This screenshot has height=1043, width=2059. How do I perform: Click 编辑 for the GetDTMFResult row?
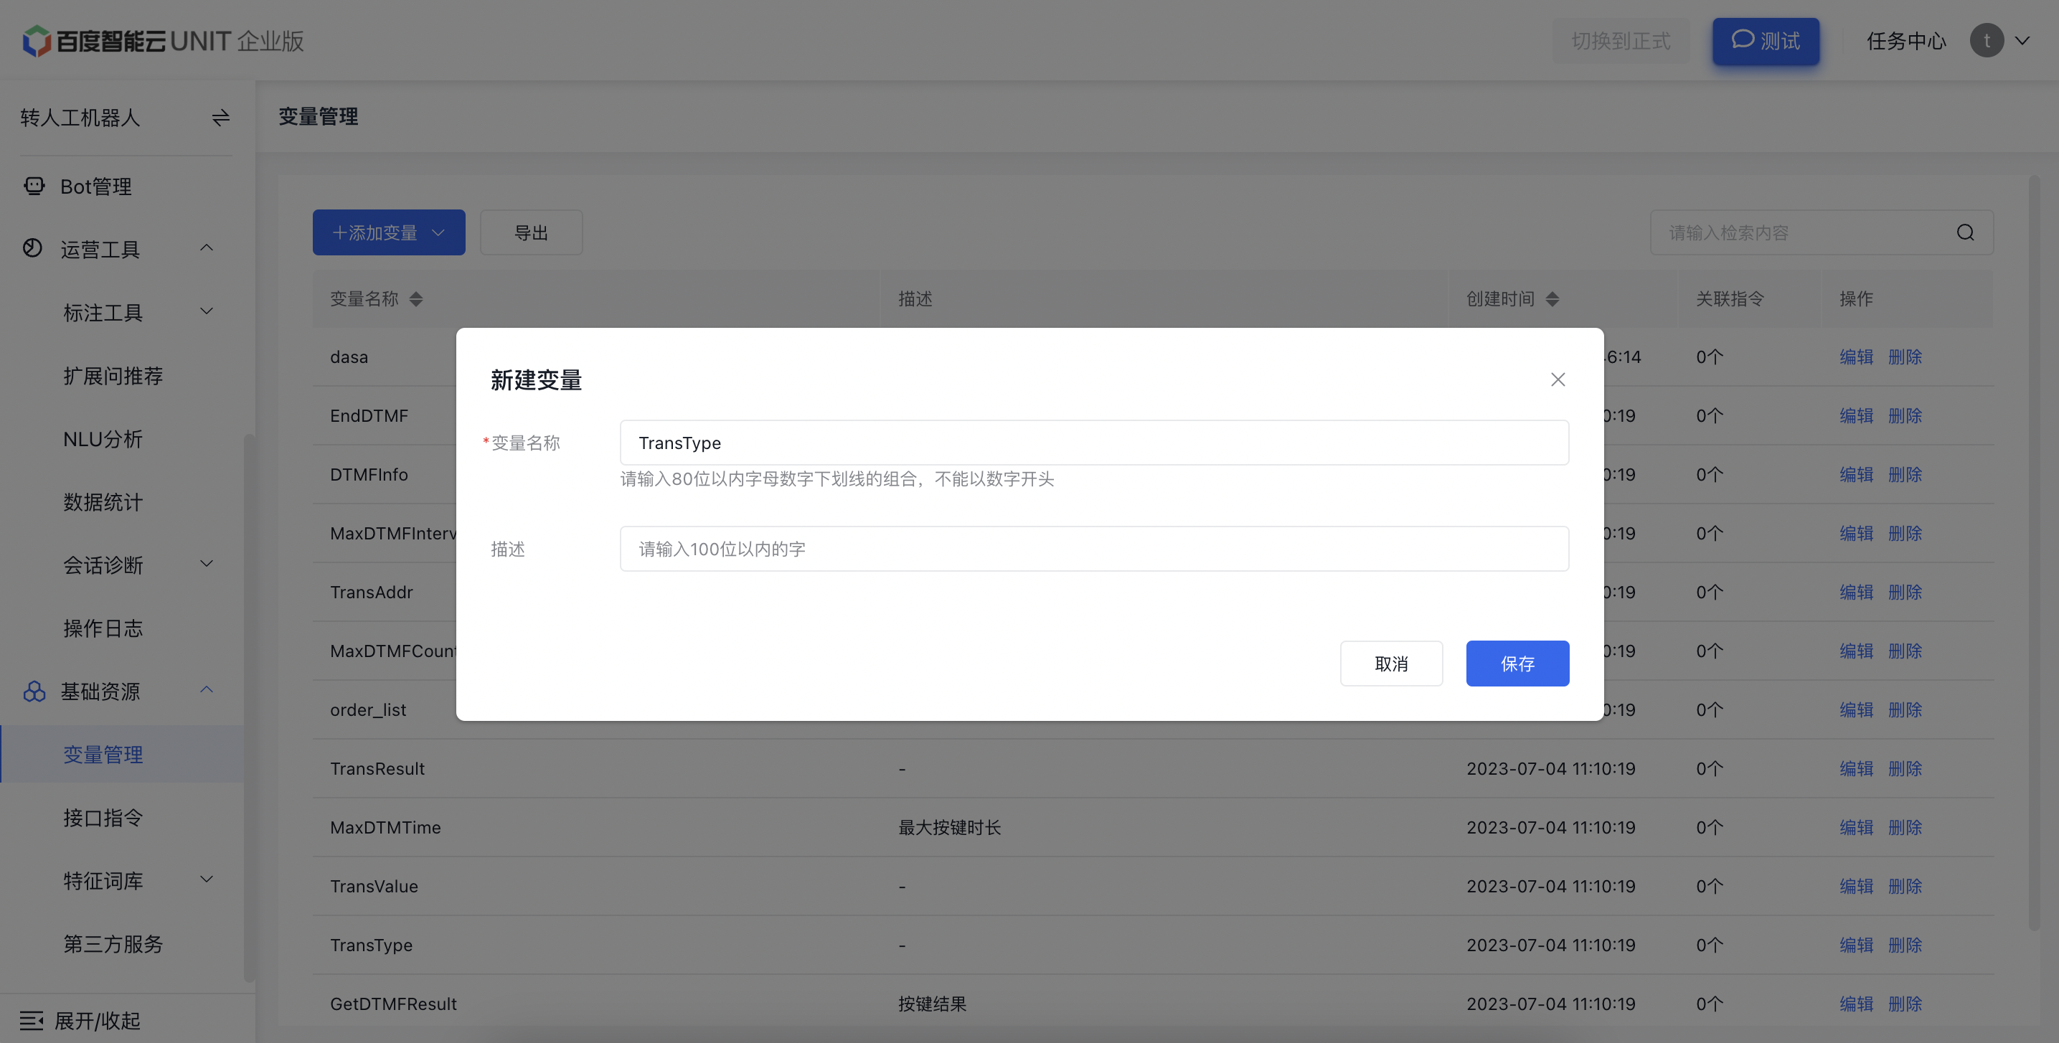(x=1855, y=1004)
